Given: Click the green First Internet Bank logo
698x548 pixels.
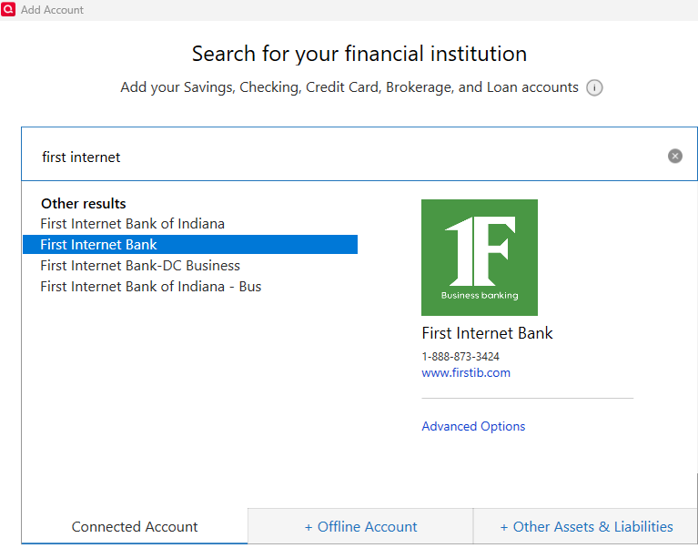Looking at the screenshot, I should (x=479, y=258).
